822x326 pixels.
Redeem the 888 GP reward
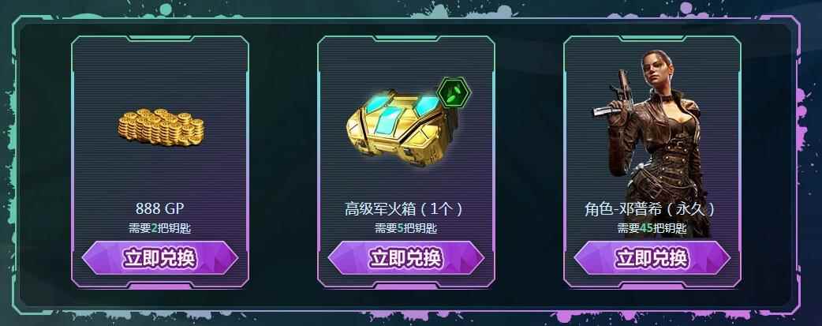160,258
